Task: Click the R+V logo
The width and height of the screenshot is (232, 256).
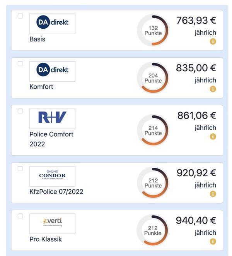Action: [x=52, y=119]
